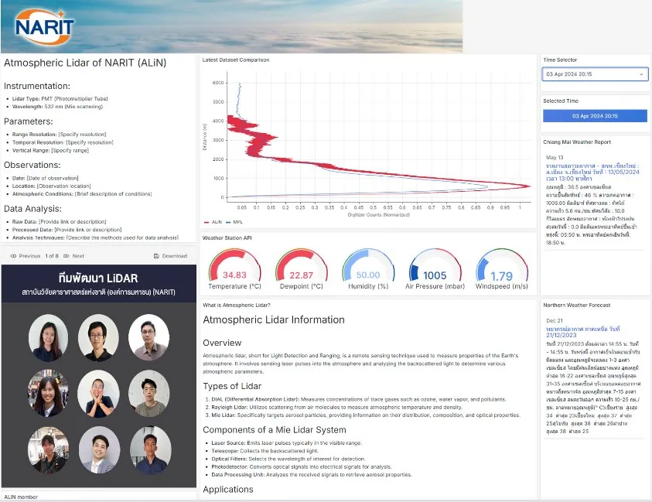
Task: Click the 'Raw Data' list item
Action: click(59, 222)
